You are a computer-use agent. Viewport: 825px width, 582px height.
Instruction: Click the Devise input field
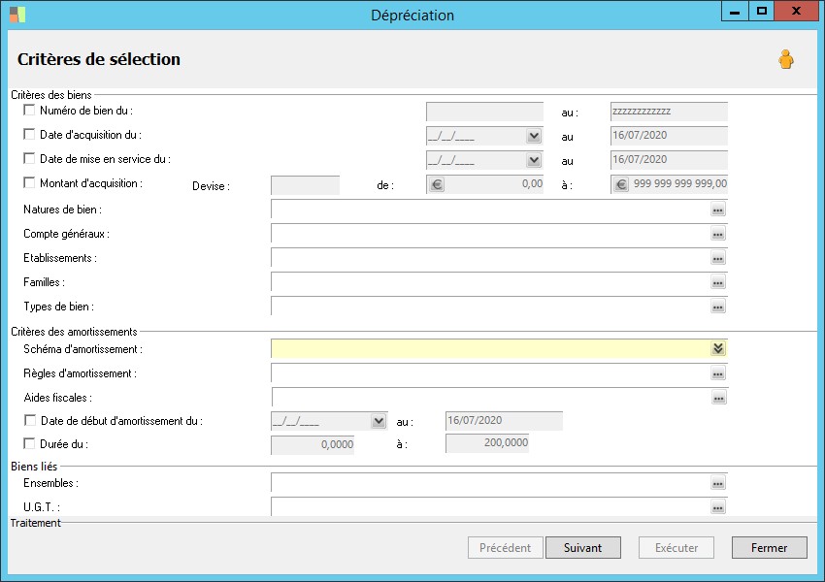tap(305, 185)
